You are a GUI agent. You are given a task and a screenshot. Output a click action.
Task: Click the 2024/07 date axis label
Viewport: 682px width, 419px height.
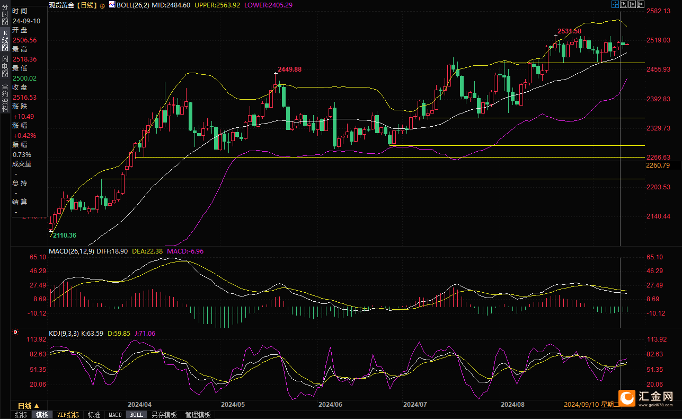pos(415,404)
